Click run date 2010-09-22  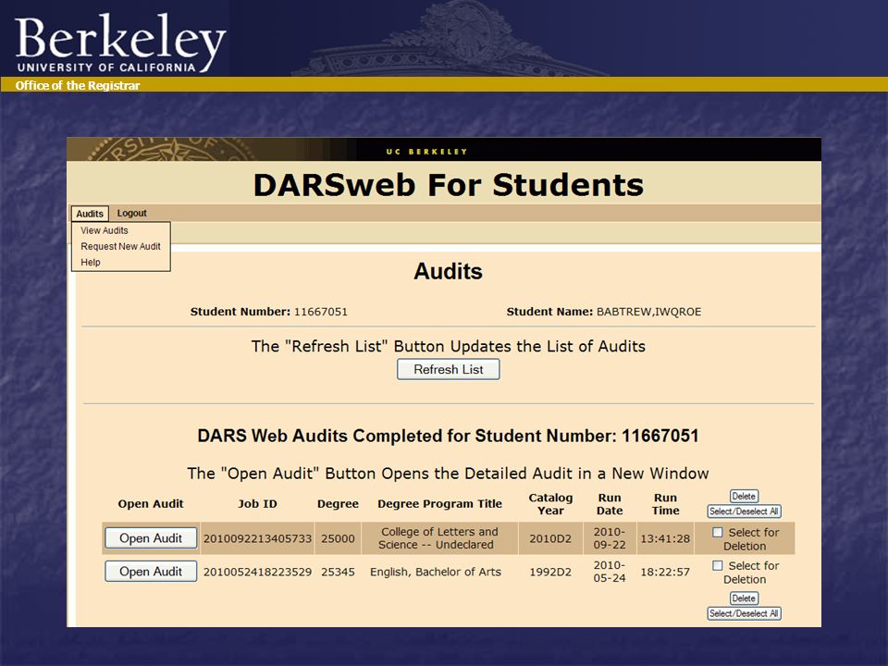610,538
